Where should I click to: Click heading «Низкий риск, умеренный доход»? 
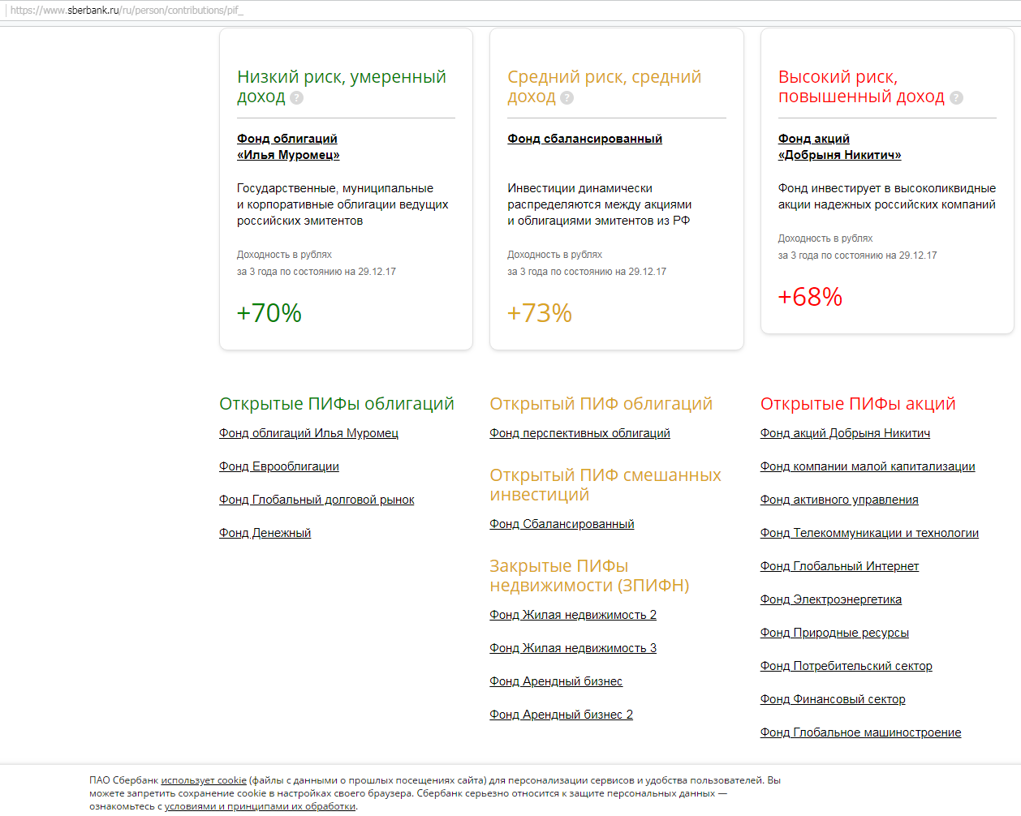(342, 87)
